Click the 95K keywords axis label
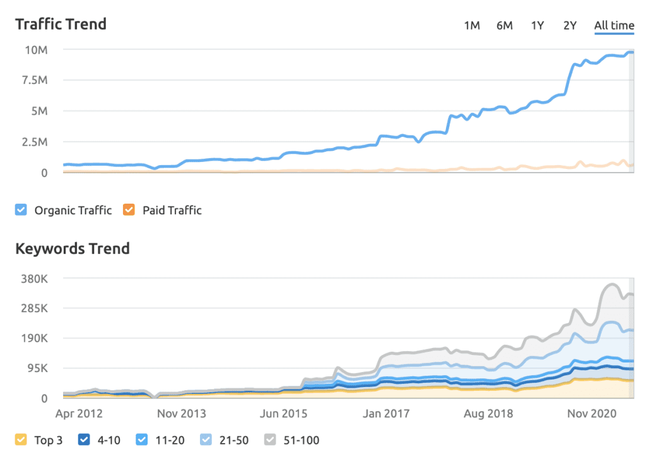Image resolution: width=646 pixels, height=464 pixels. [x=37, y=368]
